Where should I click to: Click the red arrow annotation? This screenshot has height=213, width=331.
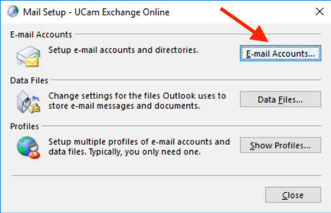click(x=244, y=24)
